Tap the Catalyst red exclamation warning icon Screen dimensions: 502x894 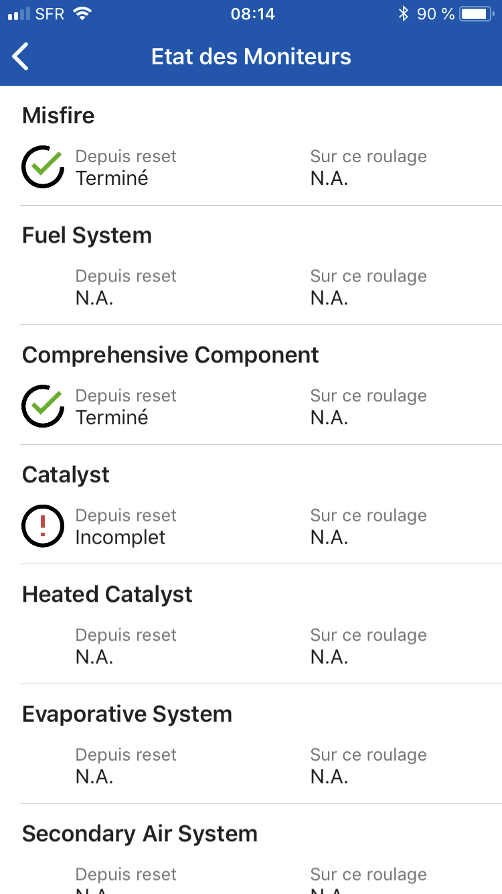pyautogui.click(x=43, y=525)
